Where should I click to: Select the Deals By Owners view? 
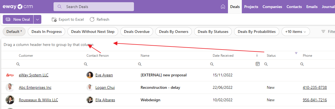[x=174, y=32]
